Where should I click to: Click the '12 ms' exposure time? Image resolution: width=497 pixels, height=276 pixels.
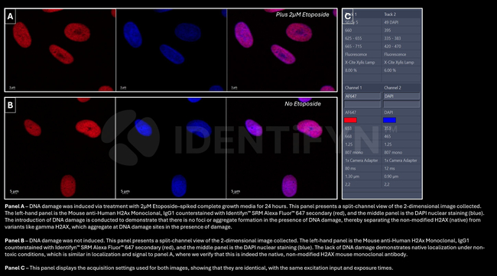pos(389,168)
